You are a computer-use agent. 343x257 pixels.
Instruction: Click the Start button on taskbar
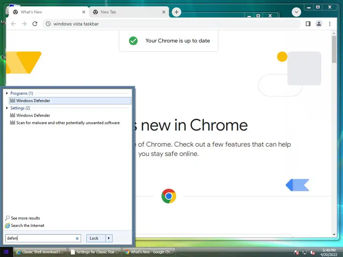click(6, 252)
